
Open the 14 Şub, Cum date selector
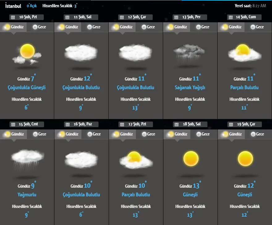244,17
